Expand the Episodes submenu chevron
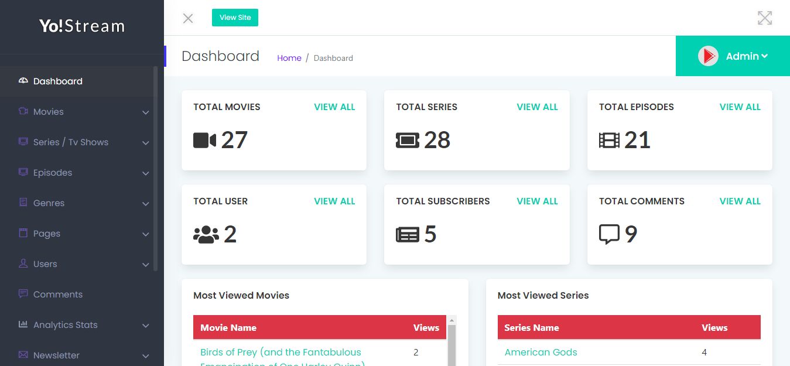Viewport: 790px width, 366px height. pyautogui.click(x=146, y=173)
